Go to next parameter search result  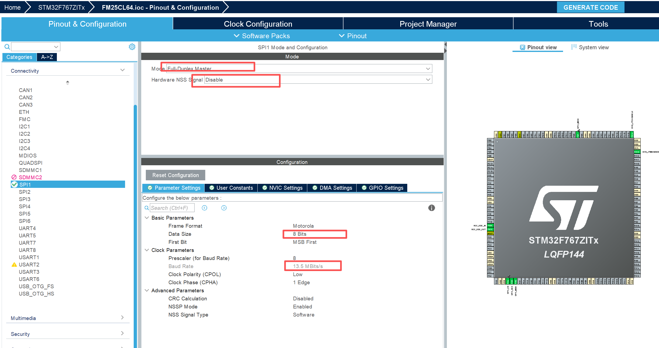tap(224, 208)
